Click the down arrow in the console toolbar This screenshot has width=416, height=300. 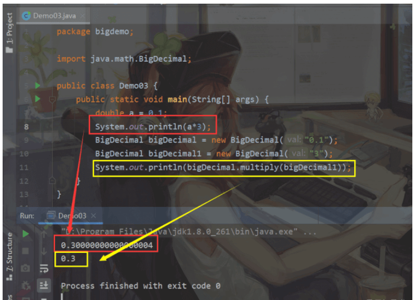pyautogui.click(x=44, y=251)
